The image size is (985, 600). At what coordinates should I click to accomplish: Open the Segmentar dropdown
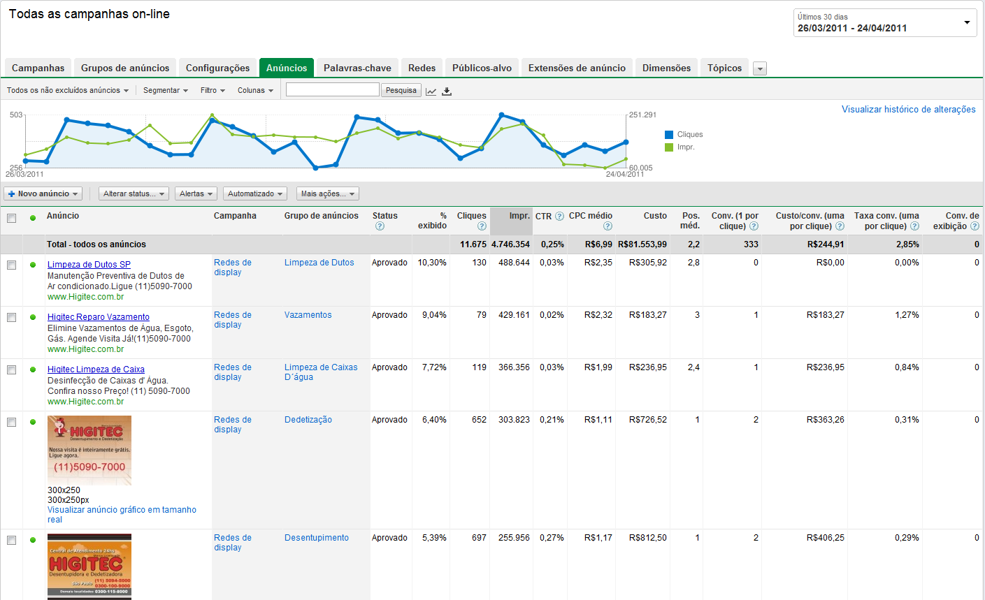click(166, 90)
